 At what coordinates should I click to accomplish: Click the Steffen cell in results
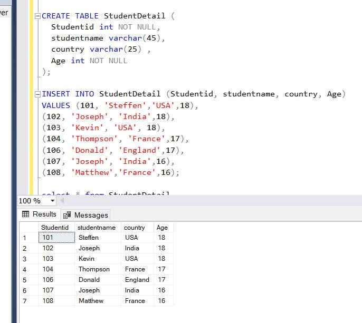[98, 238]
